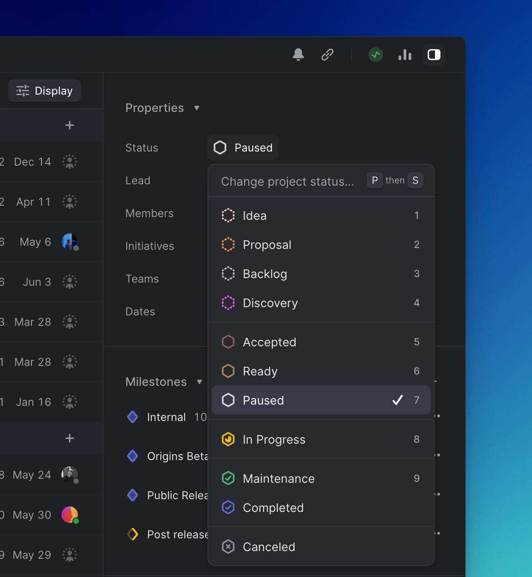Click the Jun 3 date
Screen dimensions: 532x577
pyautogui.click(x=37, y=282)
